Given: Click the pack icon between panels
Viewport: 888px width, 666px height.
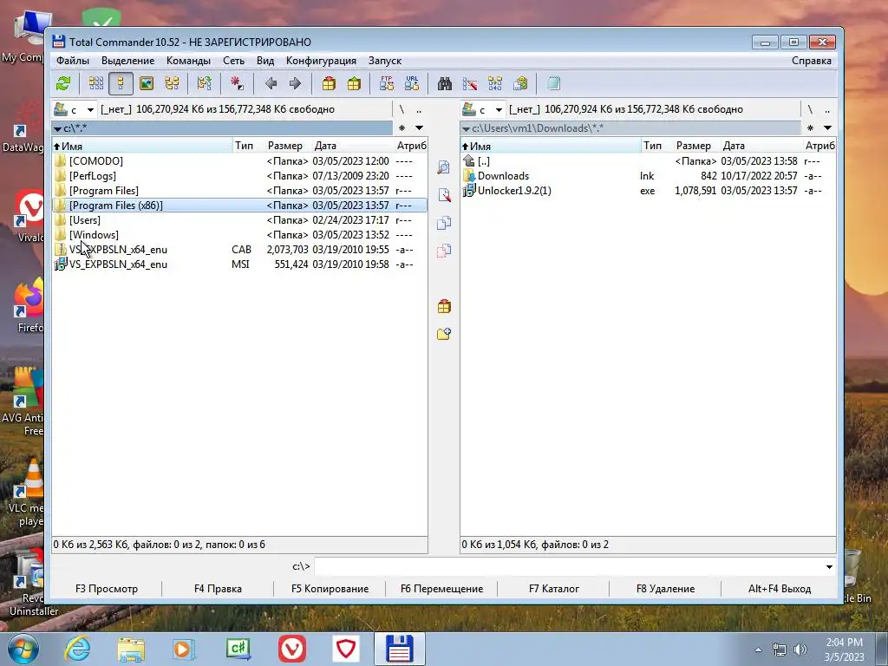Looking at the screenshot, I should [444, 306].
